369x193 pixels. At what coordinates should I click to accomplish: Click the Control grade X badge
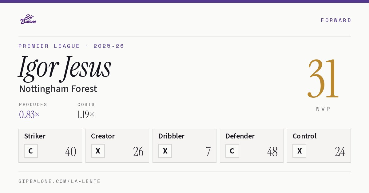pos(299,151)
